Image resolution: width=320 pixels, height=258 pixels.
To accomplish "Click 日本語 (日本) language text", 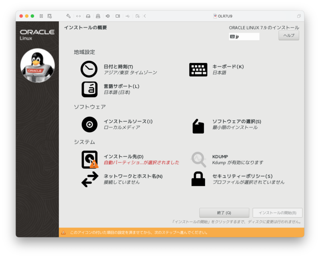I will pos(117,92).
